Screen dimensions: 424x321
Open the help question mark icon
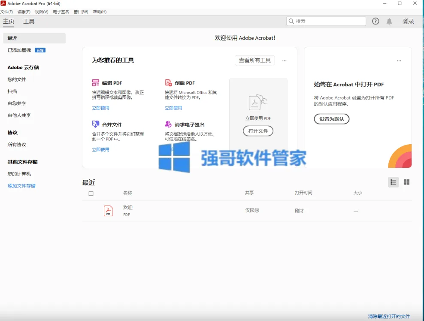376,21
